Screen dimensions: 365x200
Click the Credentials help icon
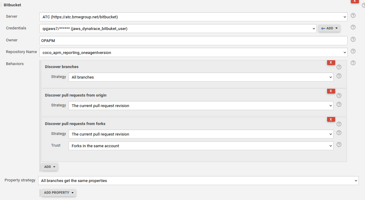[353, 27]
